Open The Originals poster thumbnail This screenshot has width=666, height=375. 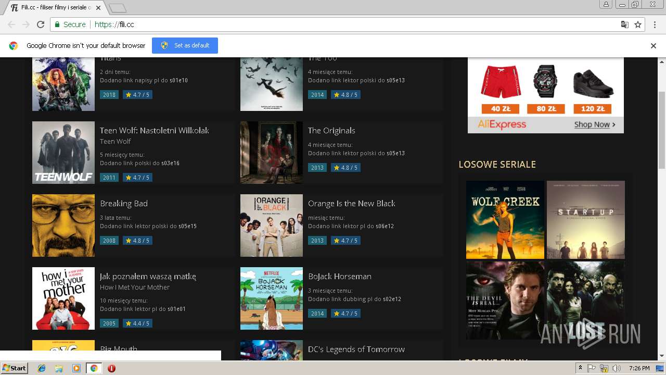pyautogui.click(x=272, y=153)
